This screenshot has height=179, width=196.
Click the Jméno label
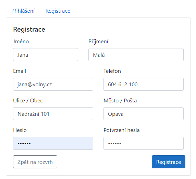pos(21,42)
